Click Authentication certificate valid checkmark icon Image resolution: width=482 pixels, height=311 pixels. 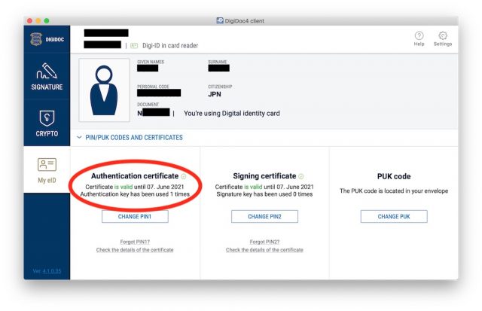coord(184,176)
